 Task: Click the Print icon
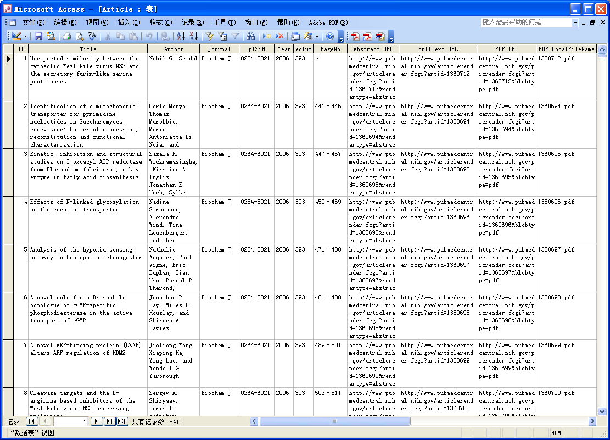[66, 36]
